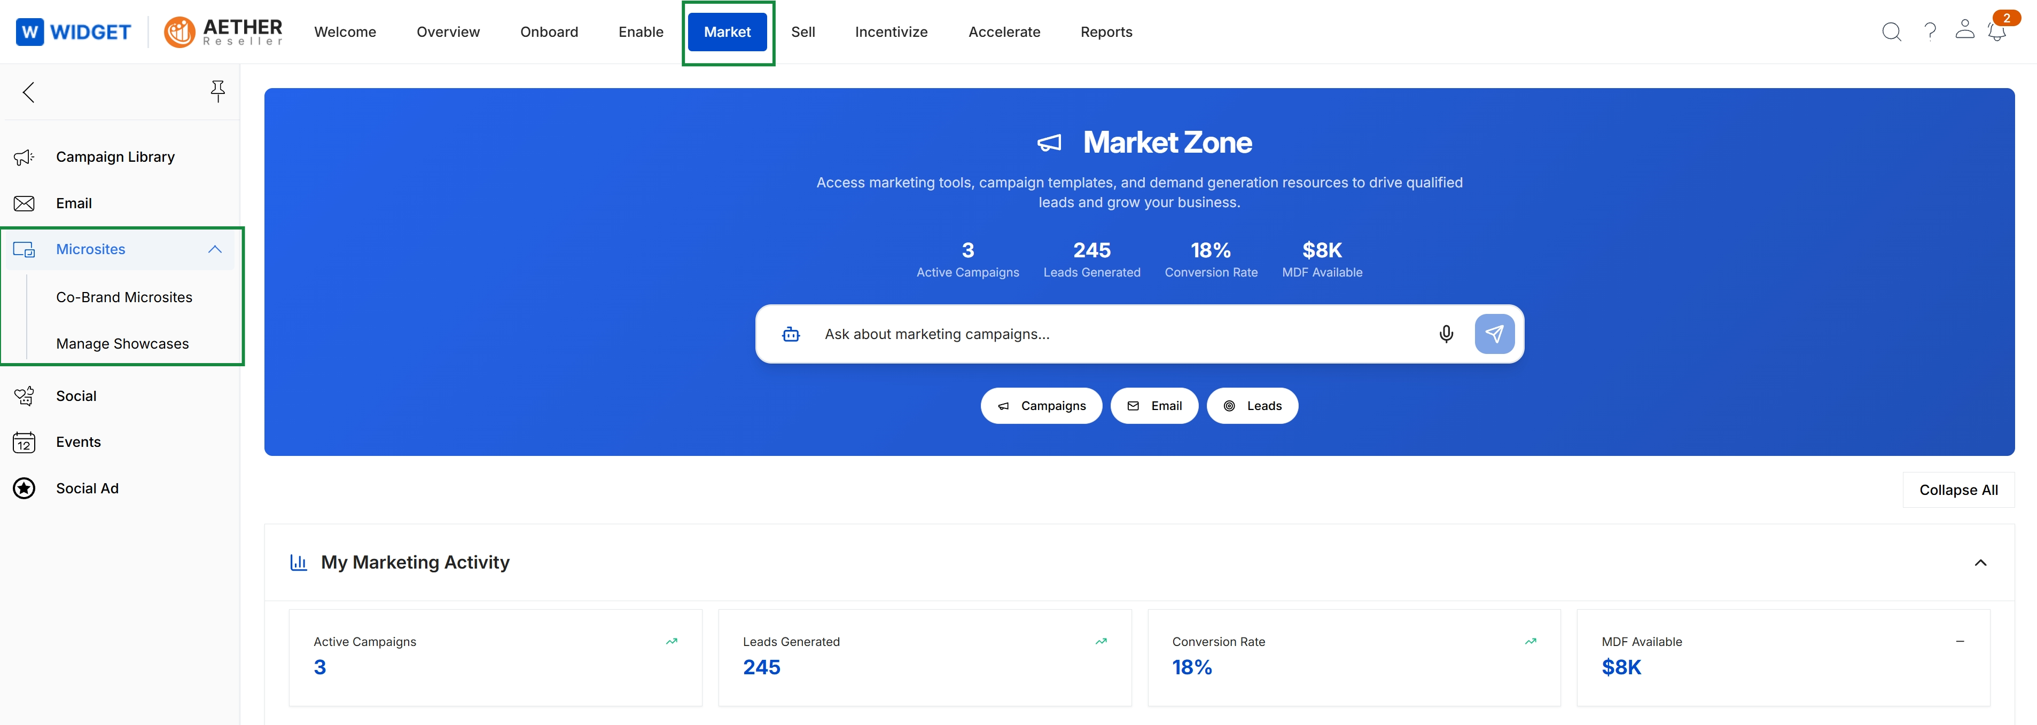The width and height of the screenshot is (2037, 725).
Task: Click the Market Zone title
Action: pos(1167,143)
